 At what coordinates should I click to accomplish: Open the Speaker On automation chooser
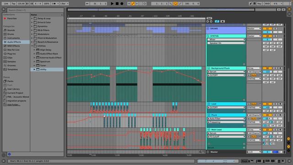[226, 43]
